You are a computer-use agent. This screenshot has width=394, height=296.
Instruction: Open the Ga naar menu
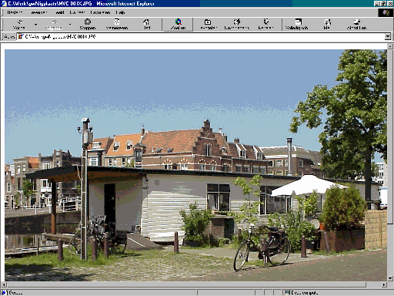pos(77,12)
